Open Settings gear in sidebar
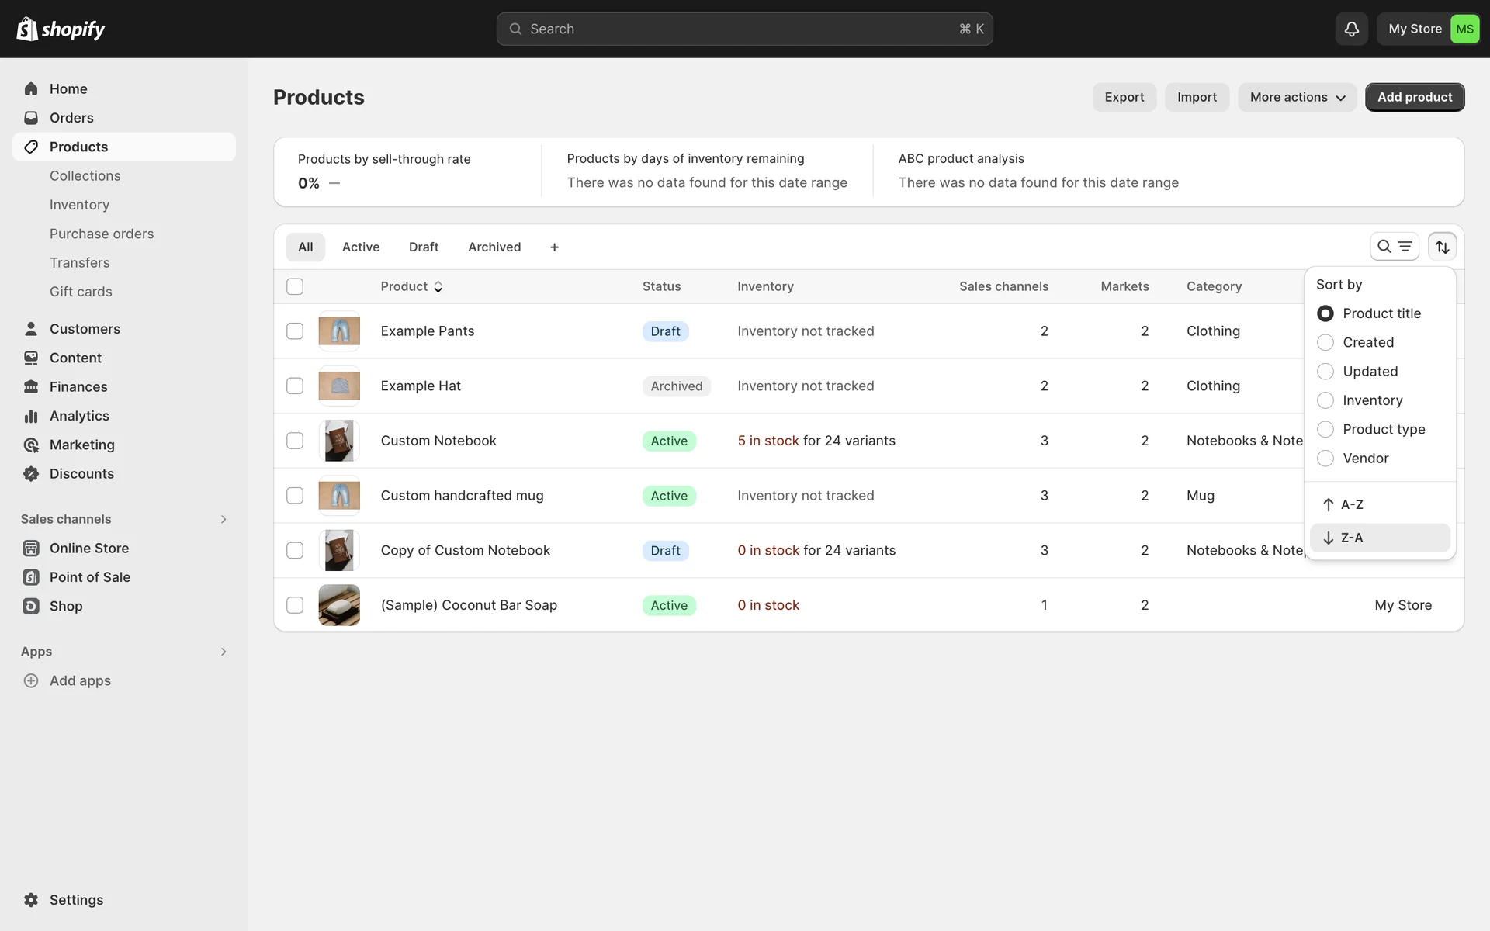The height and width of the screenshot is (931, 1490). click(31, 900)
